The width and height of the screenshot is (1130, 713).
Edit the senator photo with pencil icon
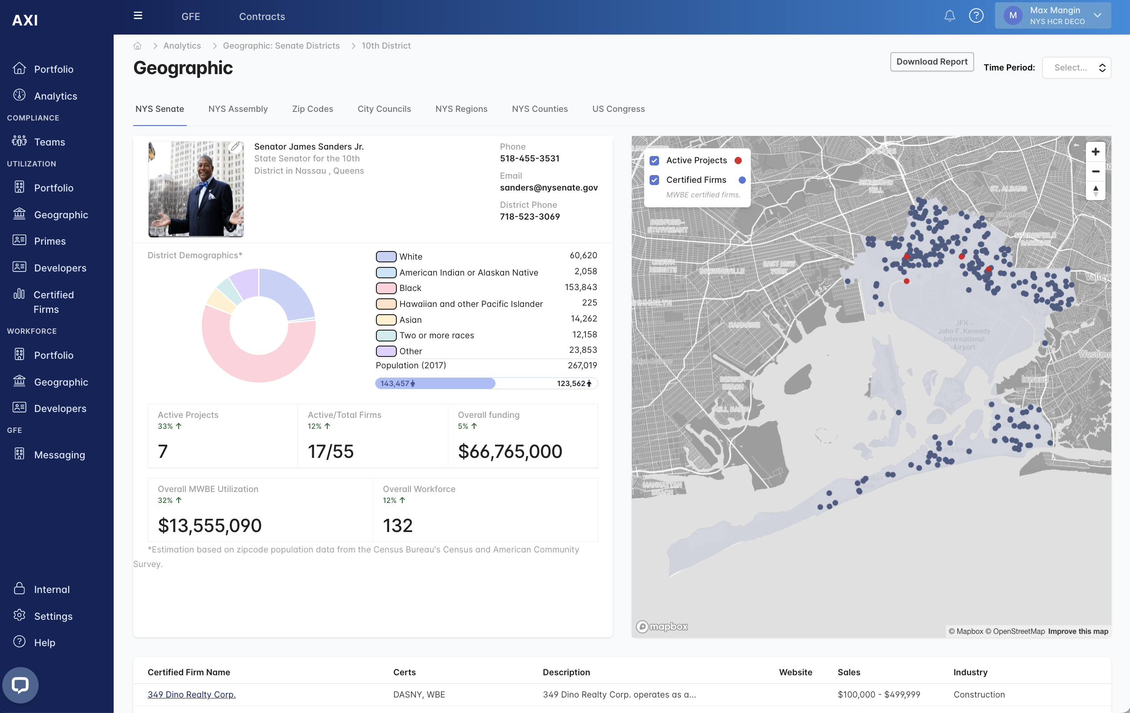(x=235, y=147)
